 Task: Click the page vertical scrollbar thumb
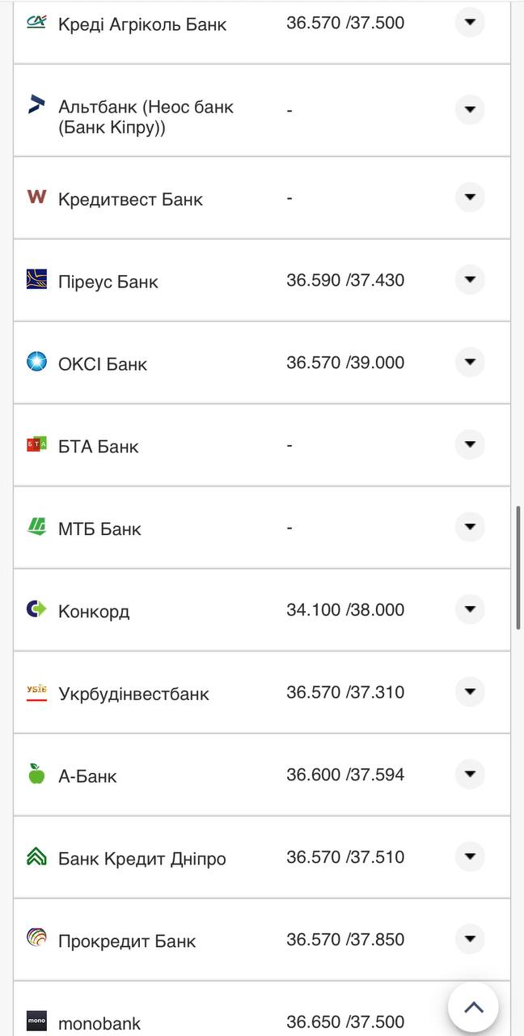coord(518,567)
